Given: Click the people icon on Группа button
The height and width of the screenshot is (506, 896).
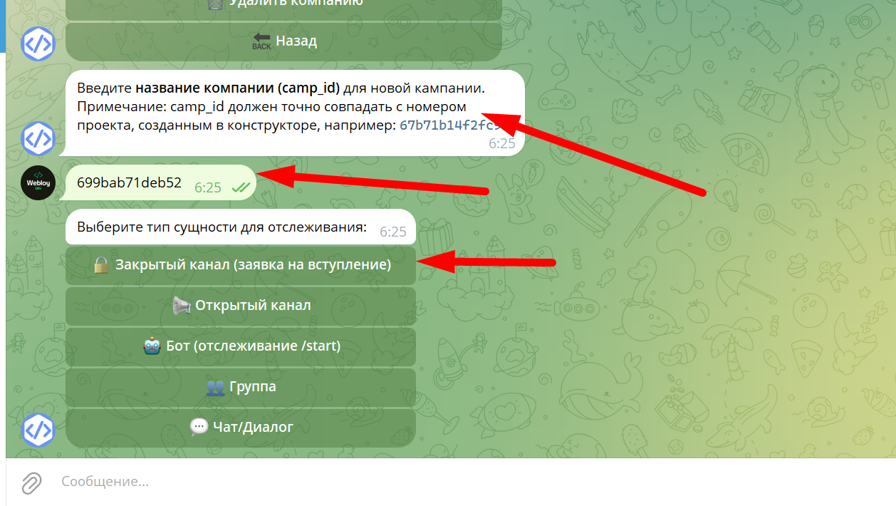Looking at the screenshot, I should click(x=215, y=387).
